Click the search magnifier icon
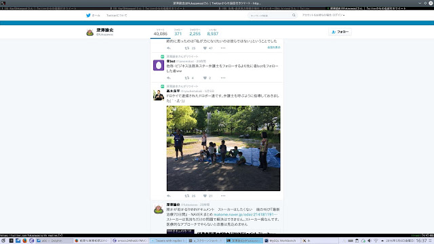Image resolution: width=434 pixels, height=244 pixels. click(x=294, y=15)
